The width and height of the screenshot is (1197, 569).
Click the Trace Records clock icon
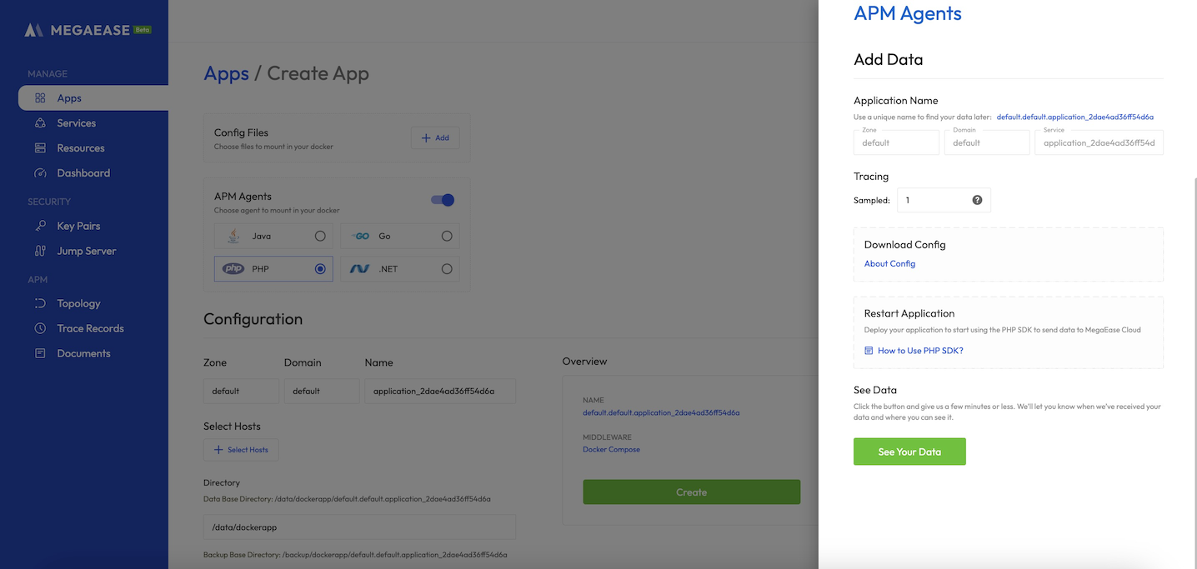coord(40,328)
